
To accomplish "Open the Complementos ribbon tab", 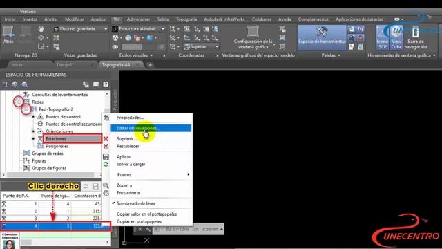I will click(313, 19).
